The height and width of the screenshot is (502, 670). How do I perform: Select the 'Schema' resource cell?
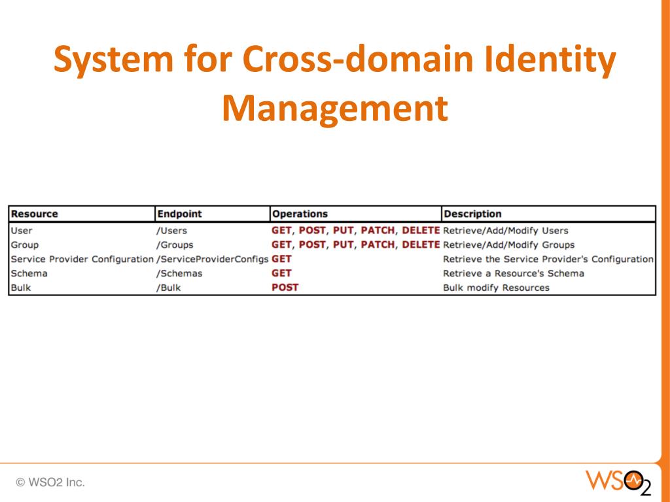pos(29,273)
